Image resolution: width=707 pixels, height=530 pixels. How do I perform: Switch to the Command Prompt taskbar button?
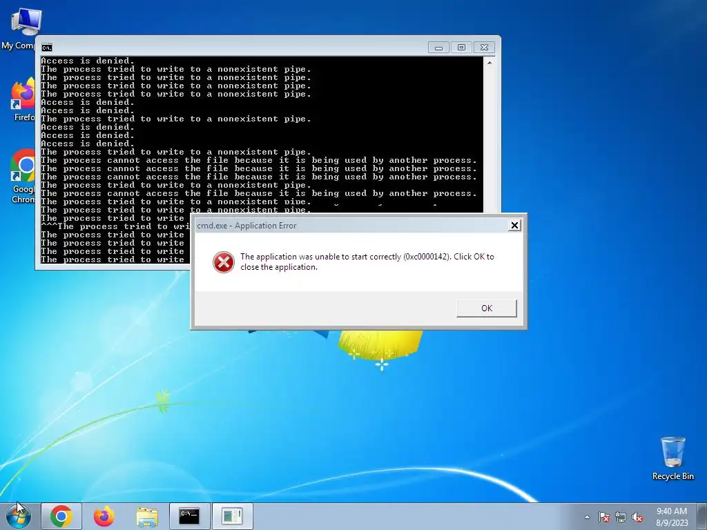pos(189,516)
